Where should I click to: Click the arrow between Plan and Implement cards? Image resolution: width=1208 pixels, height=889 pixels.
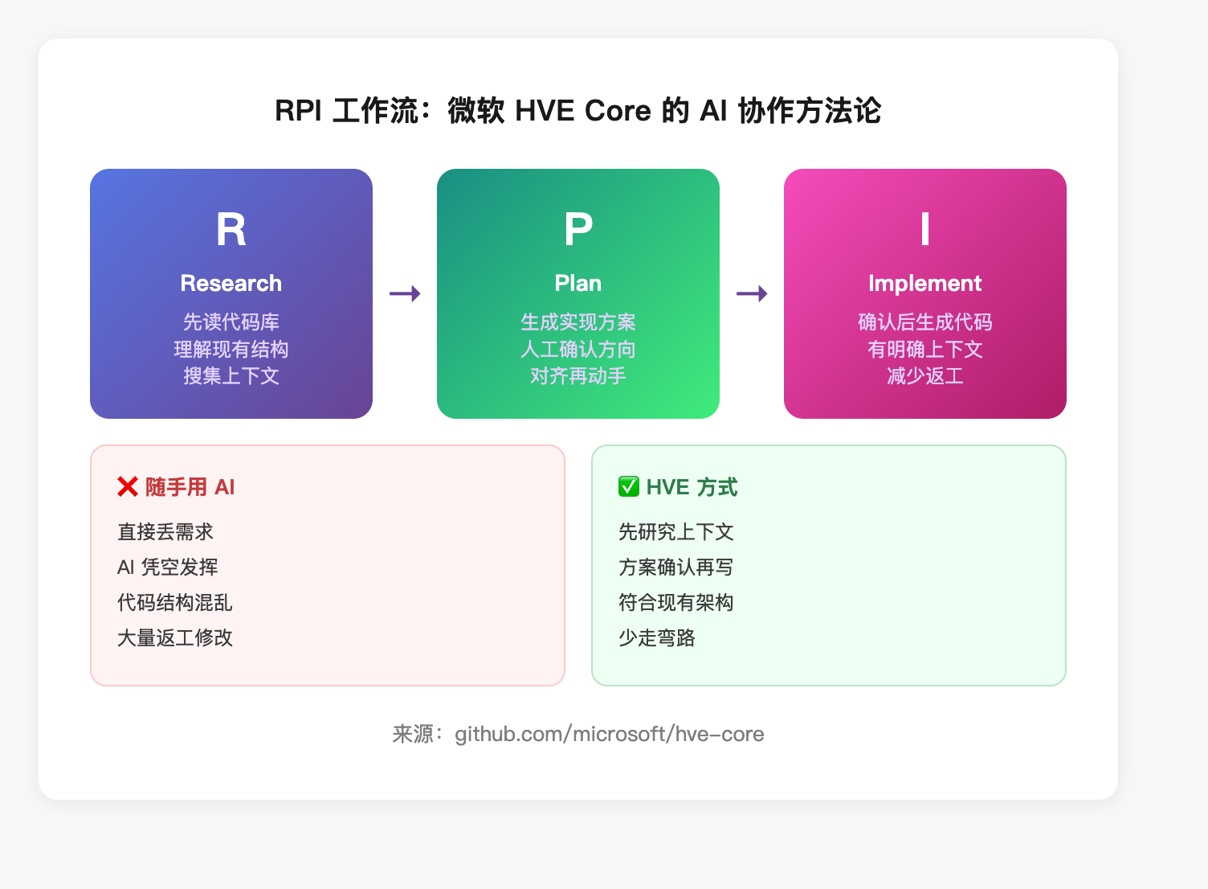point(752,293)
